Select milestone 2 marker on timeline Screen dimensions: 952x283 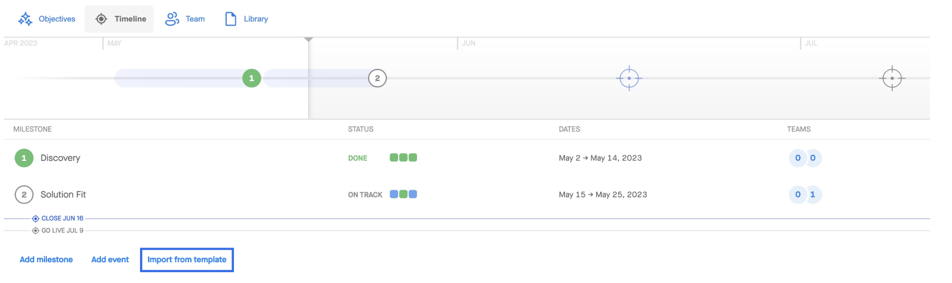(377, 78)
